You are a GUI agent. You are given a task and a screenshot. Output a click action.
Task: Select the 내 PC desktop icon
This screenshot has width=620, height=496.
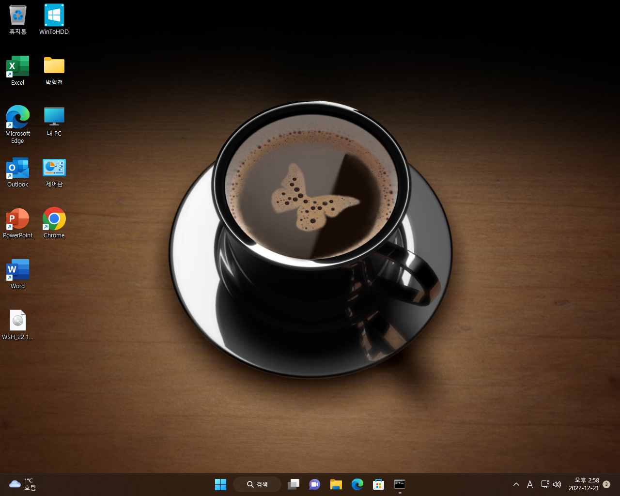(x=54, y=122)
